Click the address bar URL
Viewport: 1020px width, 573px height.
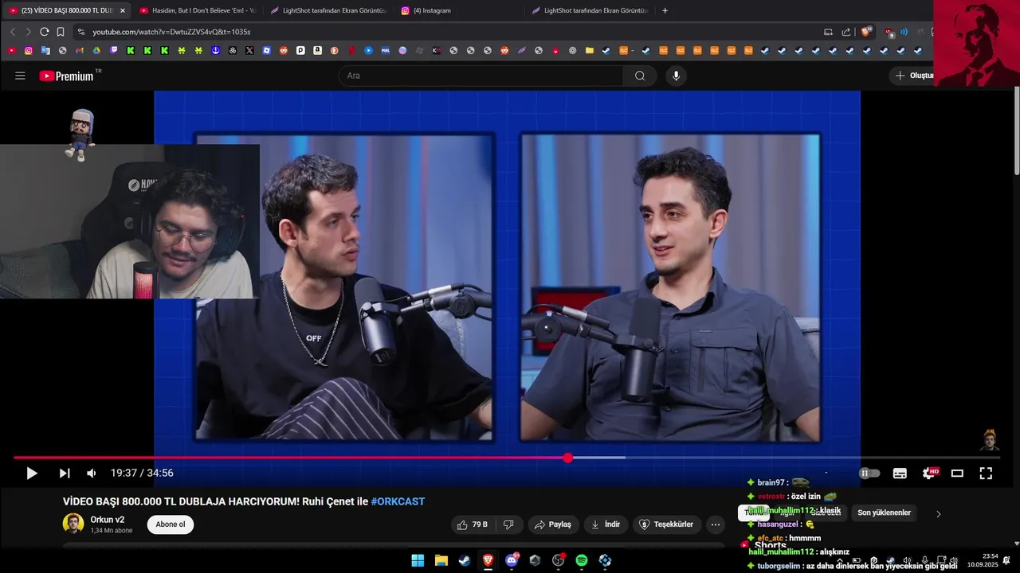[x=171, y=32]
